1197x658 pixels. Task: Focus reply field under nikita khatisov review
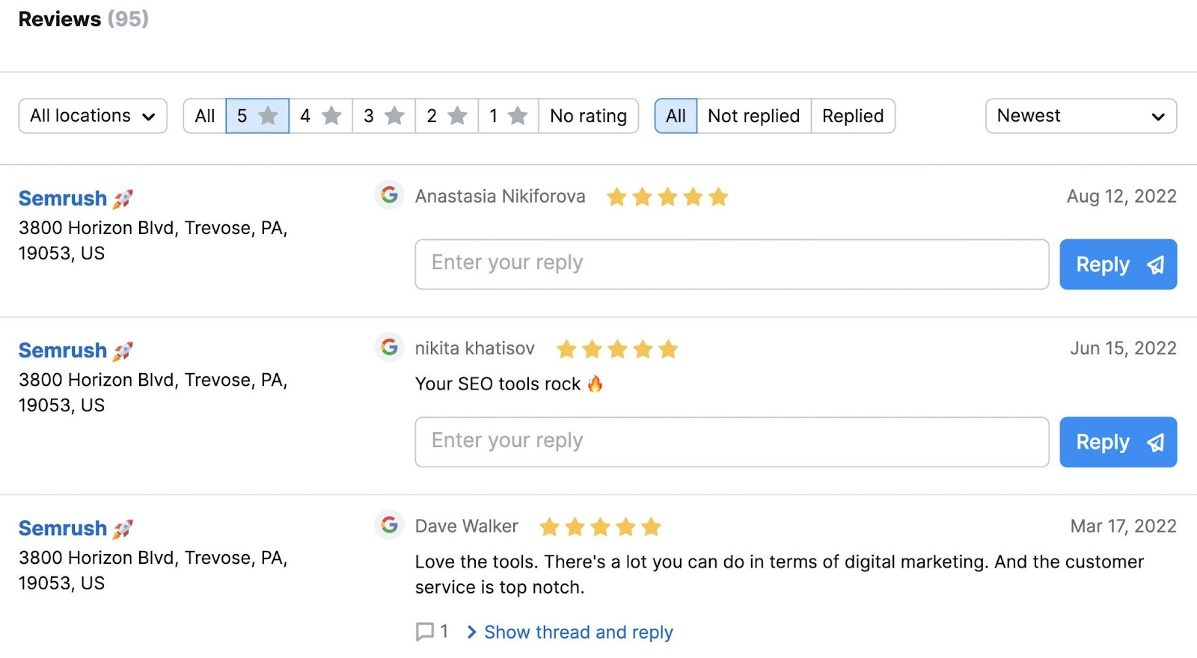732,442
